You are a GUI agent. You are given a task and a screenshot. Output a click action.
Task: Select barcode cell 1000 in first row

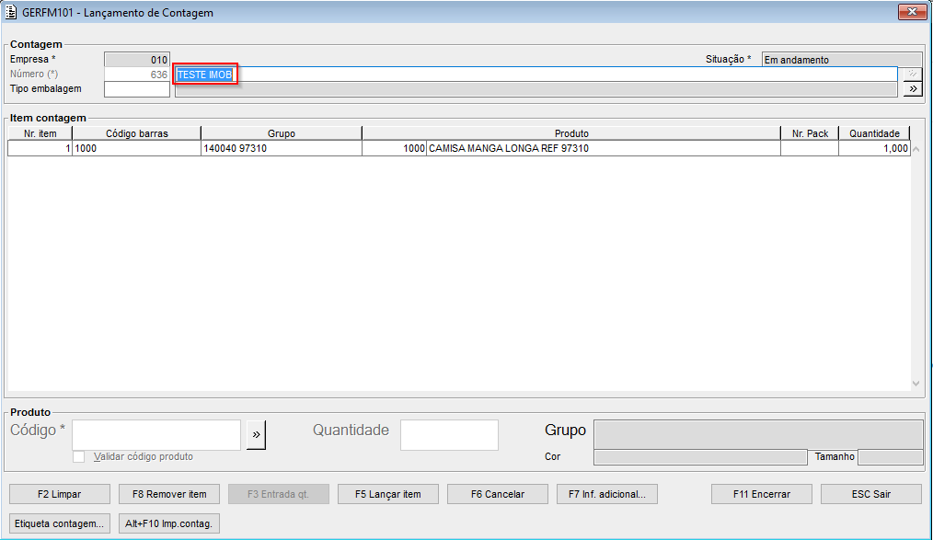[137, 148]
